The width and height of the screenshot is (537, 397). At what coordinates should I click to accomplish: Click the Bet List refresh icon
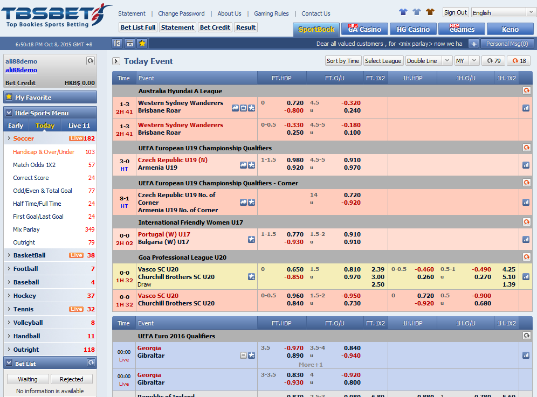coord(91,363)
